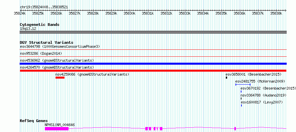The image size is (296, 132).
Task: Open the nsv3364788 Audano2019 variant label
Action: point(263,95)
